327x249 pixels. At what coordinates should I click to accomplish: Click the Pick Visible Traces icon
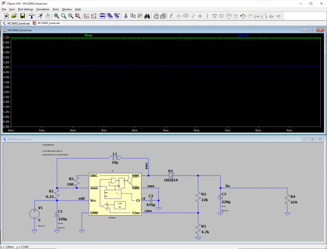tap(87, 16)
